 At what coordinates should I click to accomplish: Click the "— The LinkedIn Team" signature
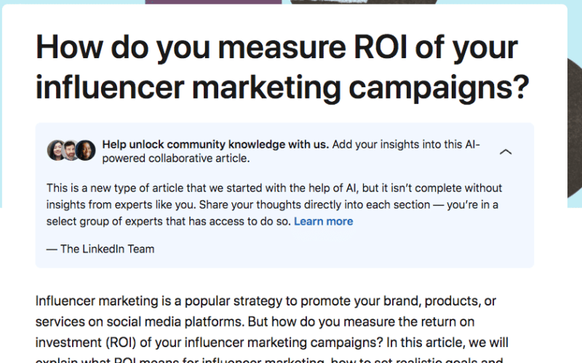(100, 249)
